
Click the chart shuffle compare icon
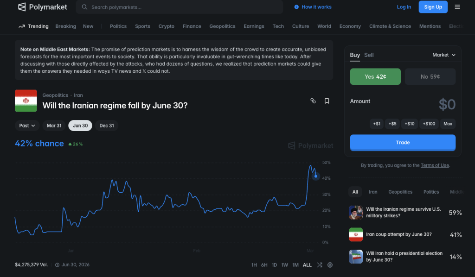320,265
